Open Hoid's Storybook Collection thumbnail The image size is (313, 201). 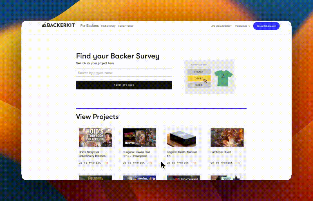pyautogui.click(x=95, y=138)
